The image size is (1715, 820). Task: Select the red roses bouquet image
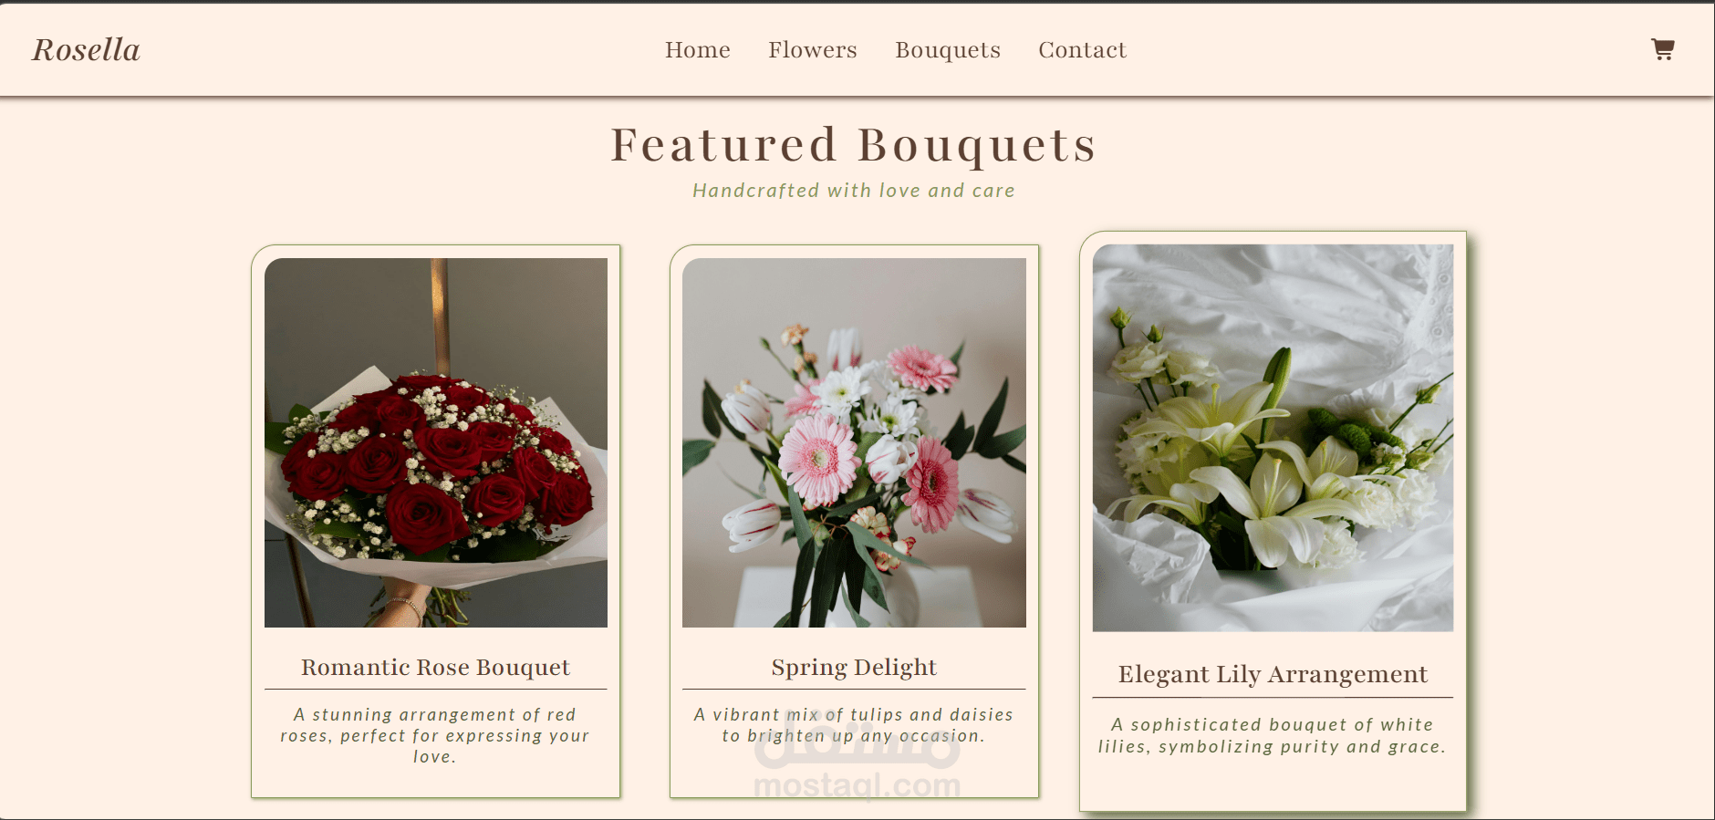tap(436, 442)
